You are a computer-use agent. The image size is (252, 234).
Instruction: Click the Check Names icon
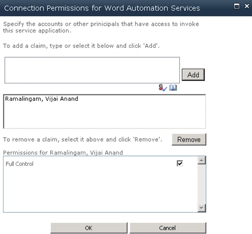point(163,87)
